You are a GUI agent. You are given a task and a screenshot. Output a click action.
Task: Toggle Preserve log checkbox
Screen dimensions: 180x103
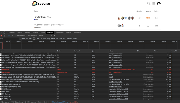[x=16, y=36]
